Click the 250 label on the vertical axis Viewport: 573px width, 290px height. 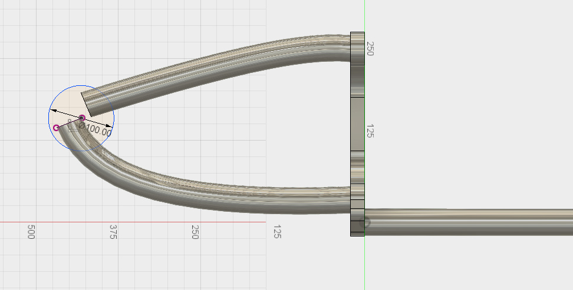[x=371, y=48]
